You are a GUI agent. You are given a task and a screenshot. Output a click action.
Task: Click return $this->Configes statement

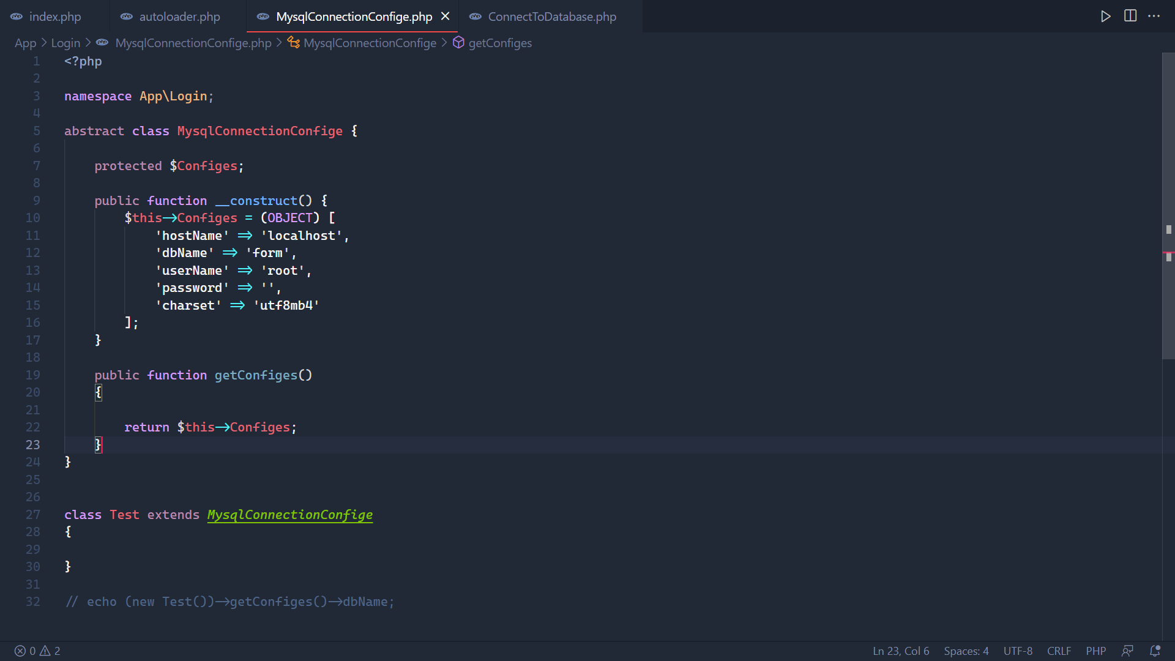[211, 427]
